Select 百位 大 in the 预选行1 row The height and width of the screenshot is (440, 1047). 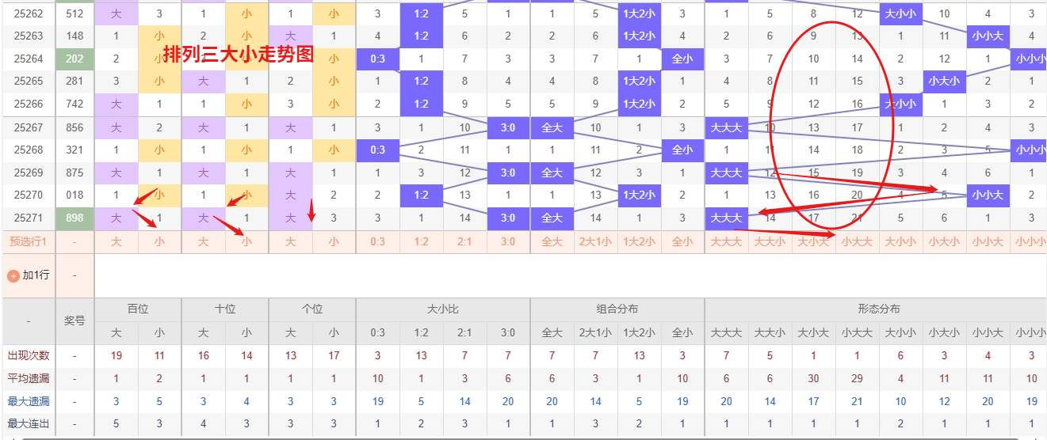click(x=117, y=242)
